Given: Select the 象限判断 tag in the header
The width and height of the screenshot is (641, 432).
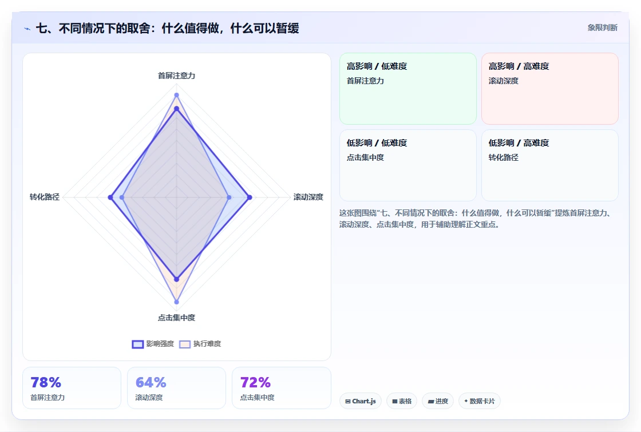Looking at the screenshot, I should point(602,28).
